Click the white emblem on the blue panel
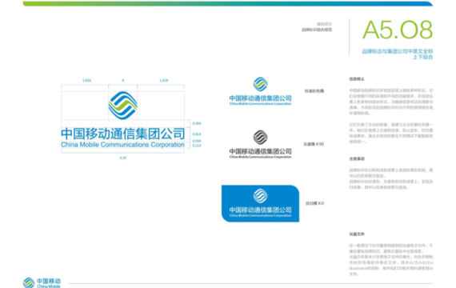This screenshot has width=456, height=288. coord(260,196)
